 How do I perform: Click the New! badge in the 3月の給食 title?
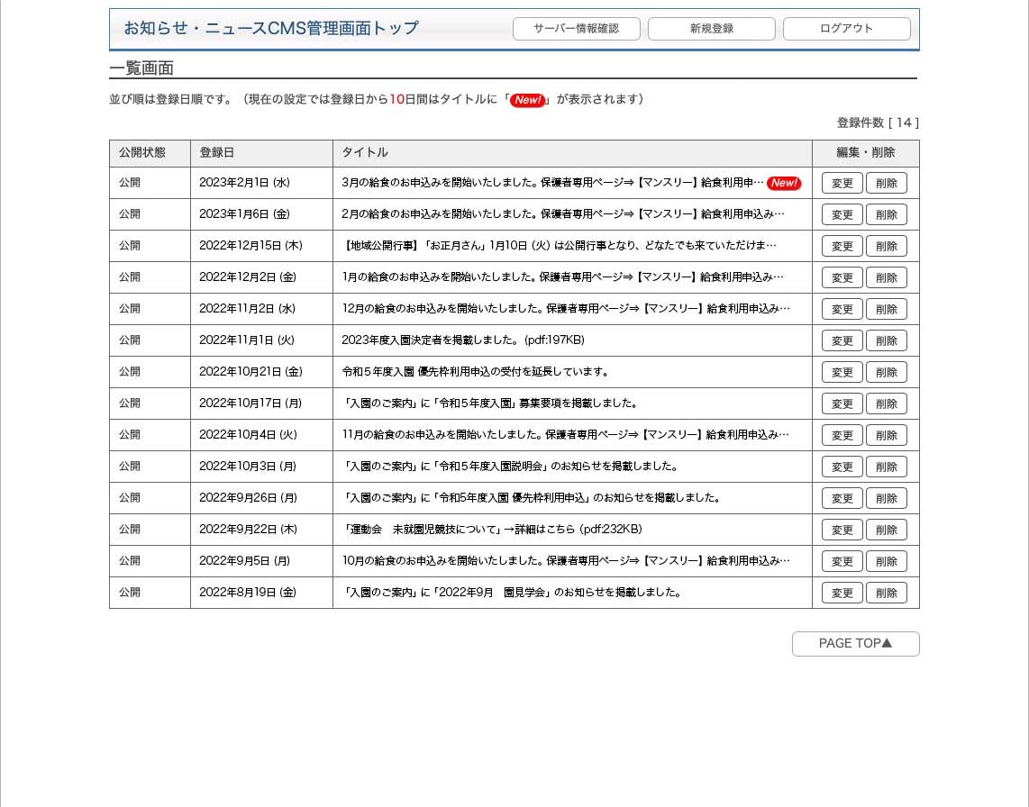tap(784, 183)
